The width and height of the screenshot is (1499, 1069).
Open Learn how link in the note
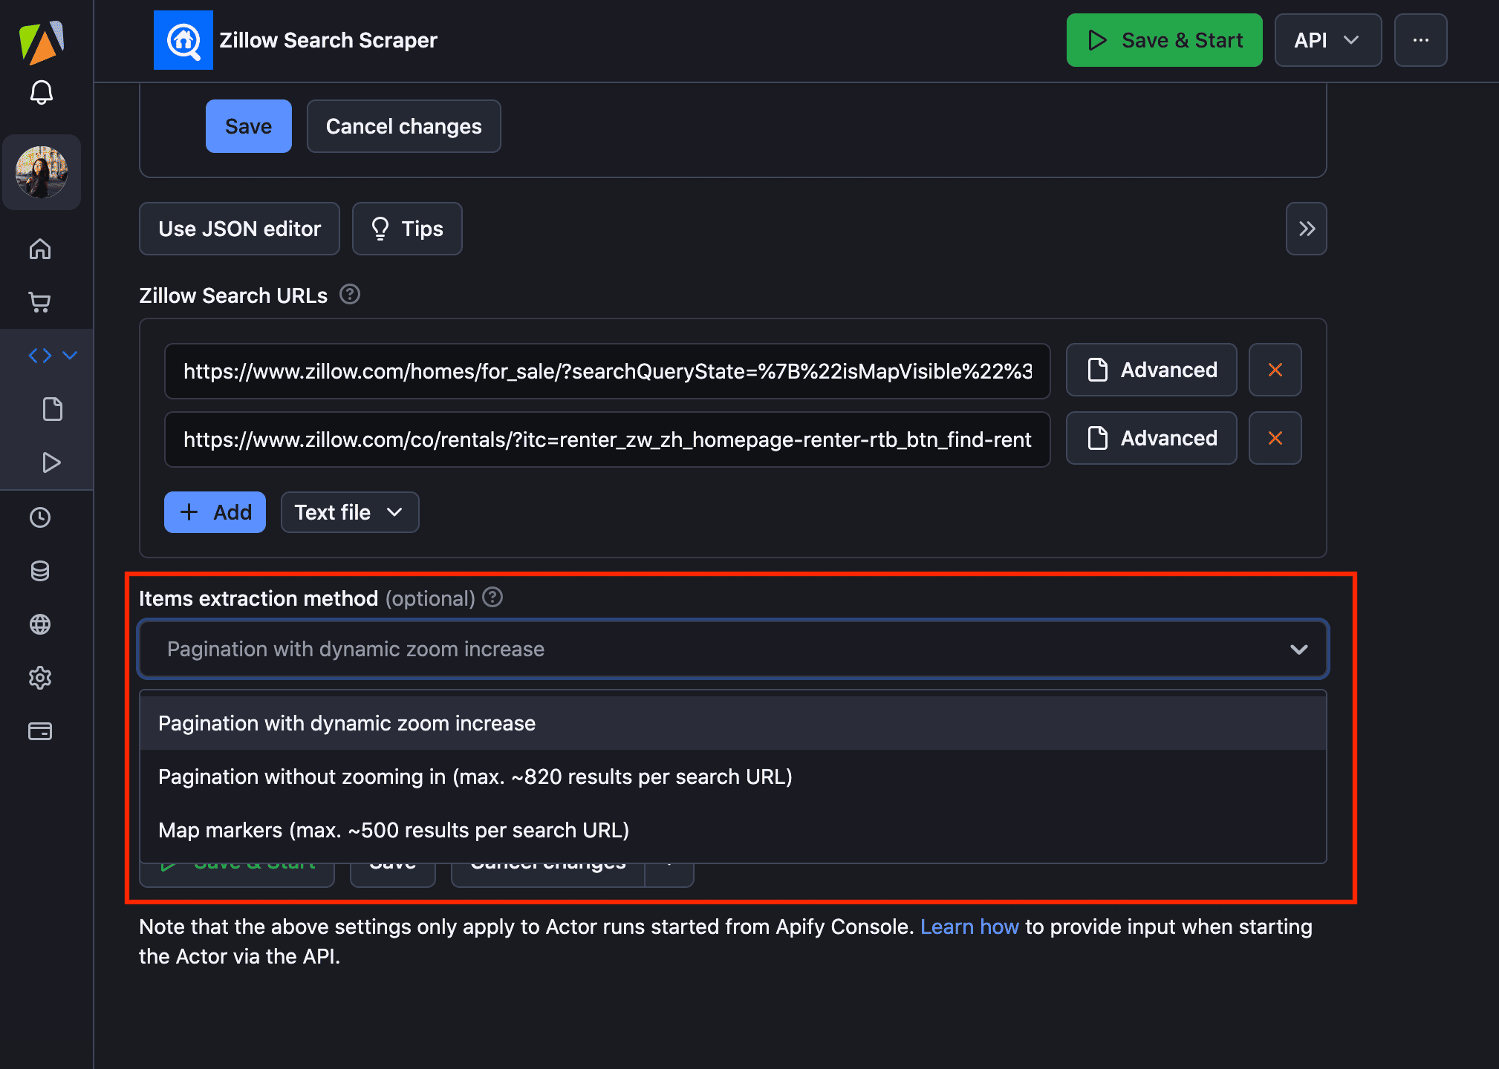(x=969, y=926)
